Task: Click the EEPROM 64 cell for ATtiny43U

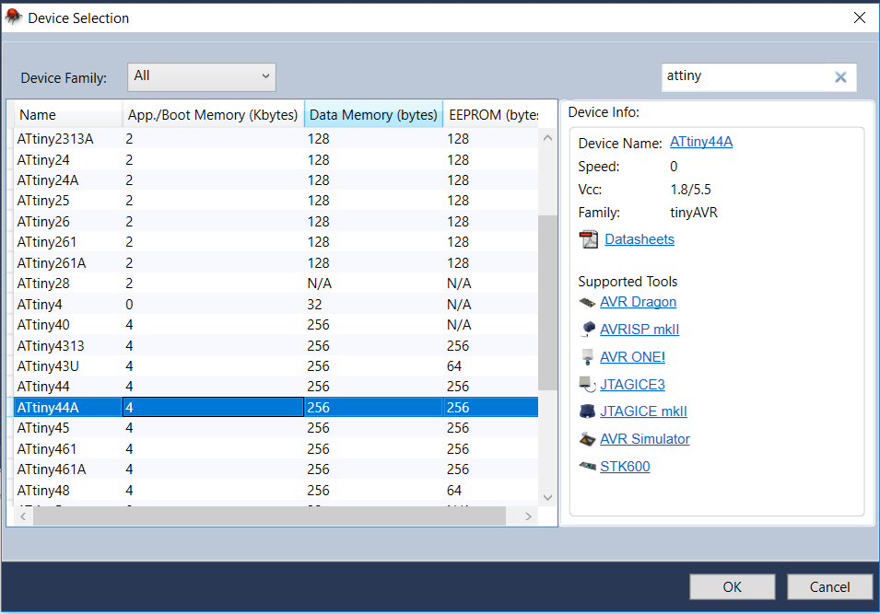Action: point(490,366)
